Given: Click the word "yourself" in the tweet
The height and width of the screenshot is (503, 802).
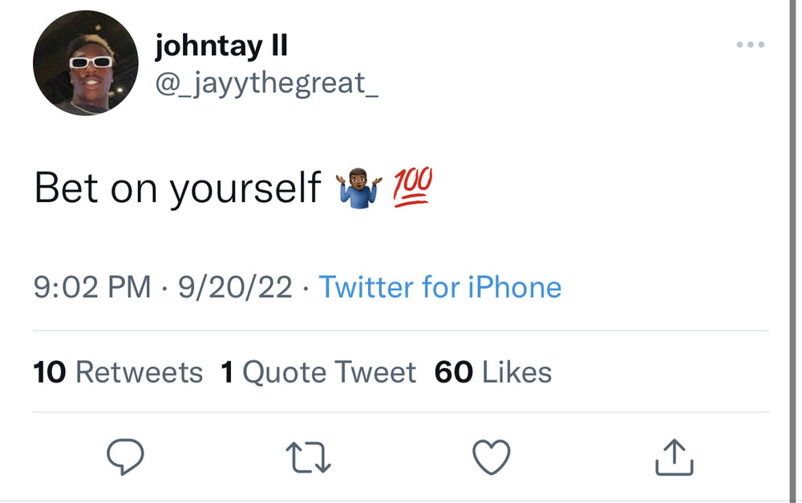Looking at the screenshot, I should click(x=245, y=189).
